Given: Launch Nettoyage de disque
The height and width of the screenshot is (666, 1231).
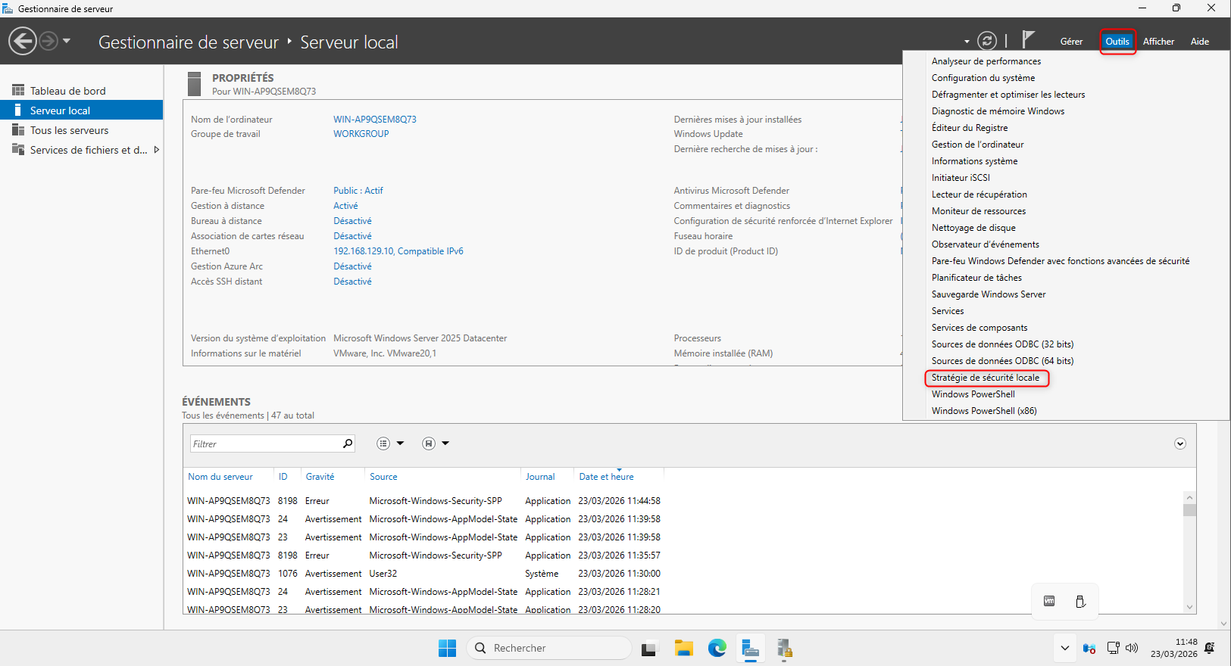Looking at the screenshot, I should pos(973,228).
